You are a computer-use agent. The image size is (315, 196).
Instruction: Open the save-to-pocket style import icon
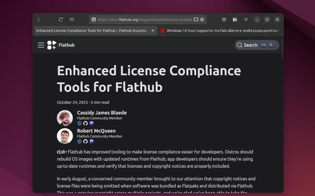point(72,19)
